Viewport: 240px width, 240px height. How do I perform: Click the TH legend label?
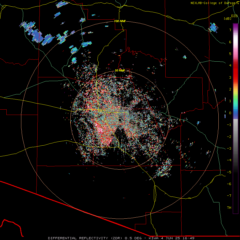pyautogui.click(x=229, y=208)
